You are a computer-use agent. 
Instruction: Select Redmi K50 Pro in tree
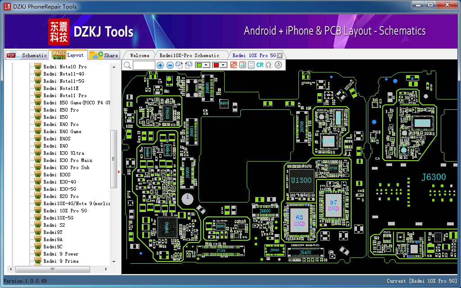tap(61, 110)
